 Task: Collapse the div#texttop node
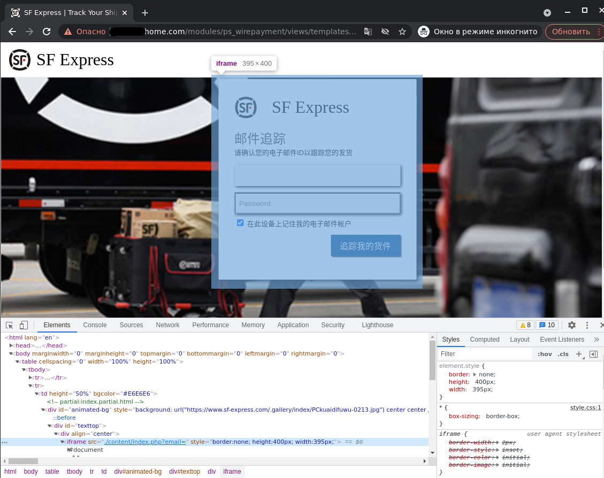coord(50,426)
